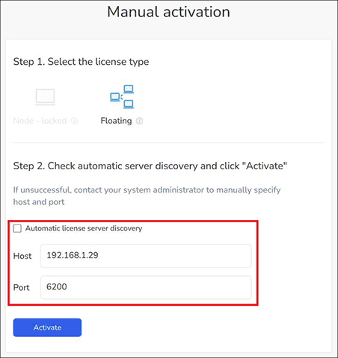Click the 'host and port' hint text line
Viewport: 338px width, 358px height.
coord(39,202)
